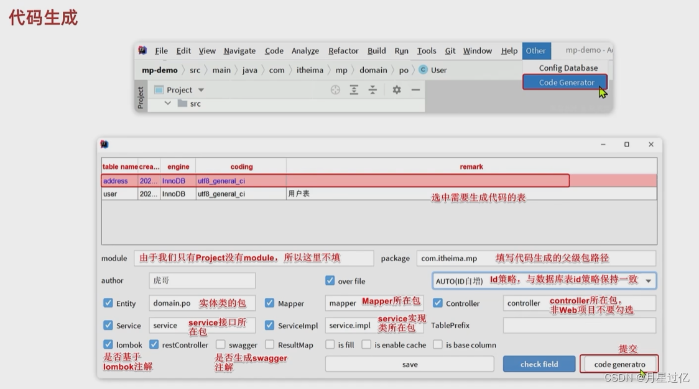Select the user table row
This screenshot has height=389, width=699.
tap(379, 194)
